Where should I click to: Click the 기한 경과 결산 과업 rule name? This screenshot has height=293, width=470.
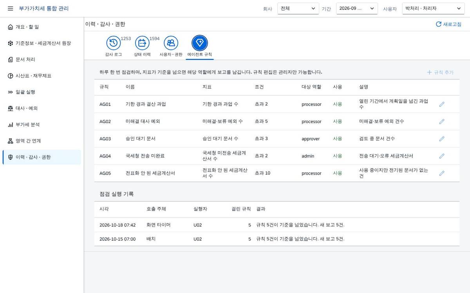click(x=146, y=104)
